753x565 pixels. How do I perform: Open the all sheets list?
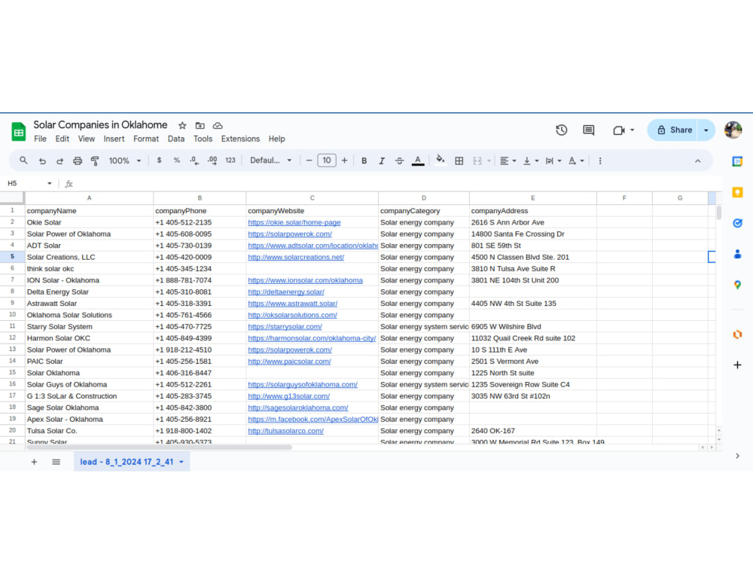tap(56, 463)
